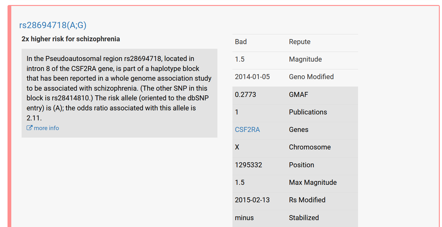Click the "GMAF" label
The width and height of the screenshot is (442, 227).
(x=298, y=94)
